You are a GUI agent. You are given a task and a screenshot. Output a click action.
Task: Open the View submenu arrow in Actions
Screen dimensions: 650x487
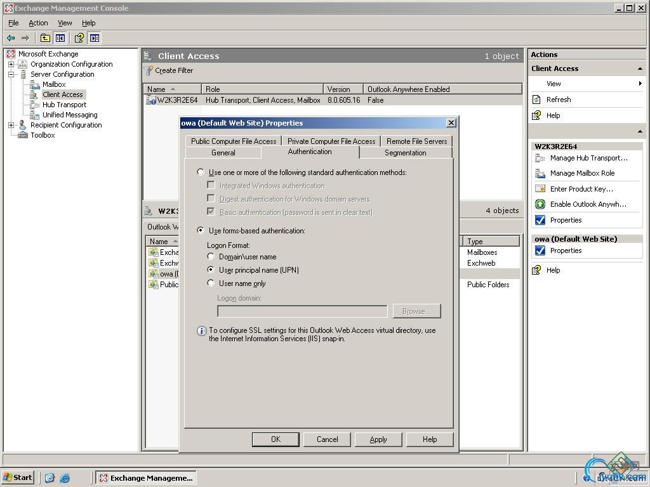[x=640, y=84]
